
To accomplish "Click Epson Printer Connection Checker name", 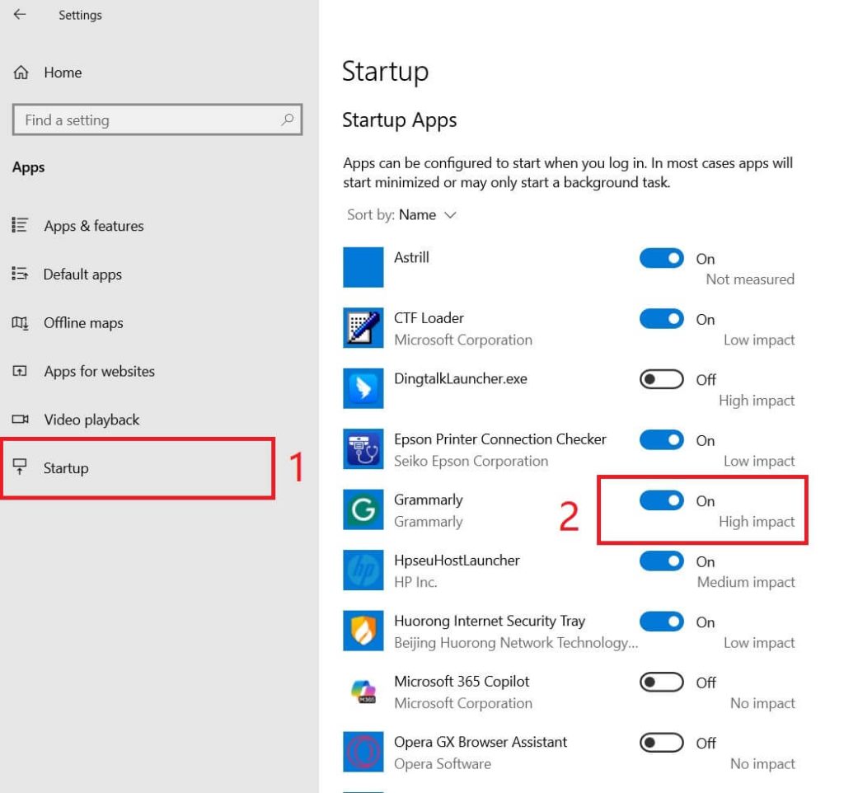I will pyautogui.click(x=500, y=439).
